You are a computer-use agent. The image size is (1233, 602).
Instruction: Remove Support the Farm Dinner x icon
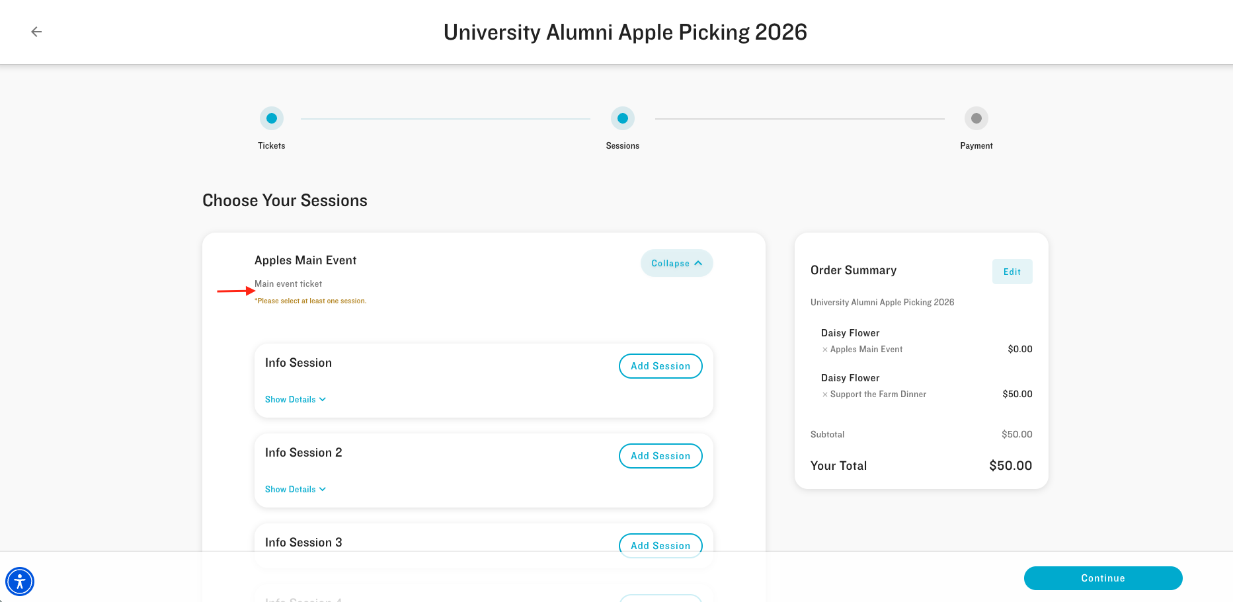[824, 395]
